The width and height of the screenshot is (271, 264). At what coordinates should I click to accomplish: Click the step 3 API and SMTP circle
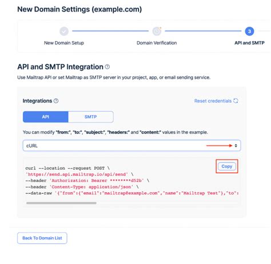[x=249, y=31]
